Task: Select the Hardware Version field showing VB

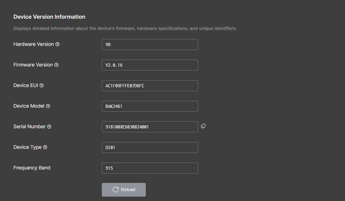Action: (x=150, y=44)
